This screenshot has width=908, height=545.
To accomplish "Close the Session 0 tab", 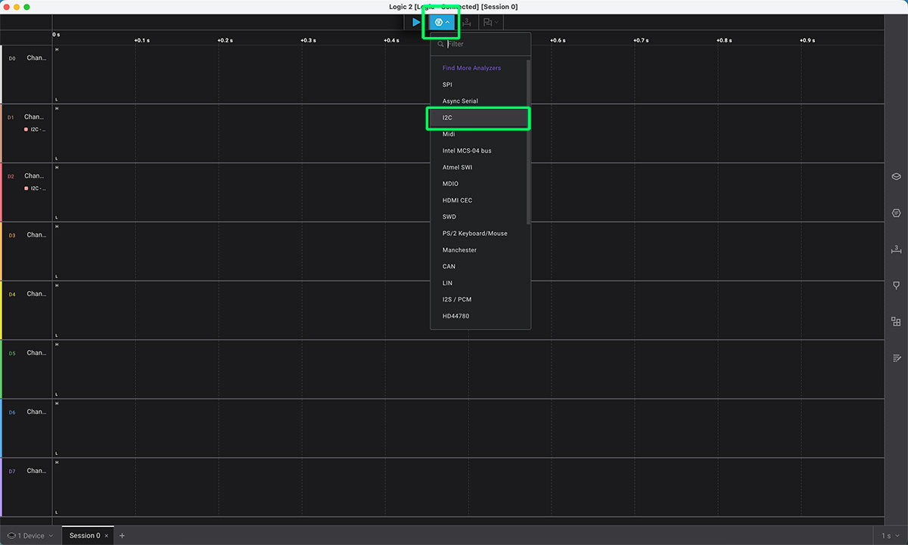I will click(107, 536).
